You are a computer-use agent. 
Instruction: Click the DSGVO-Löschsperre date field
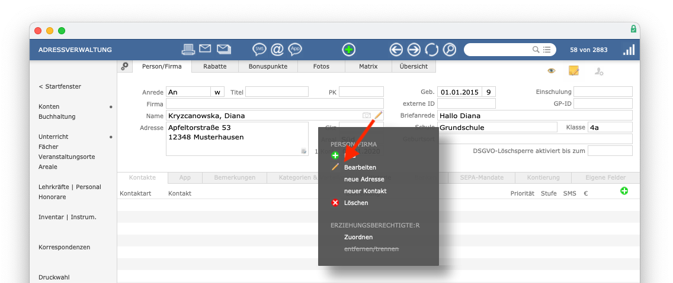click(610, 151)
